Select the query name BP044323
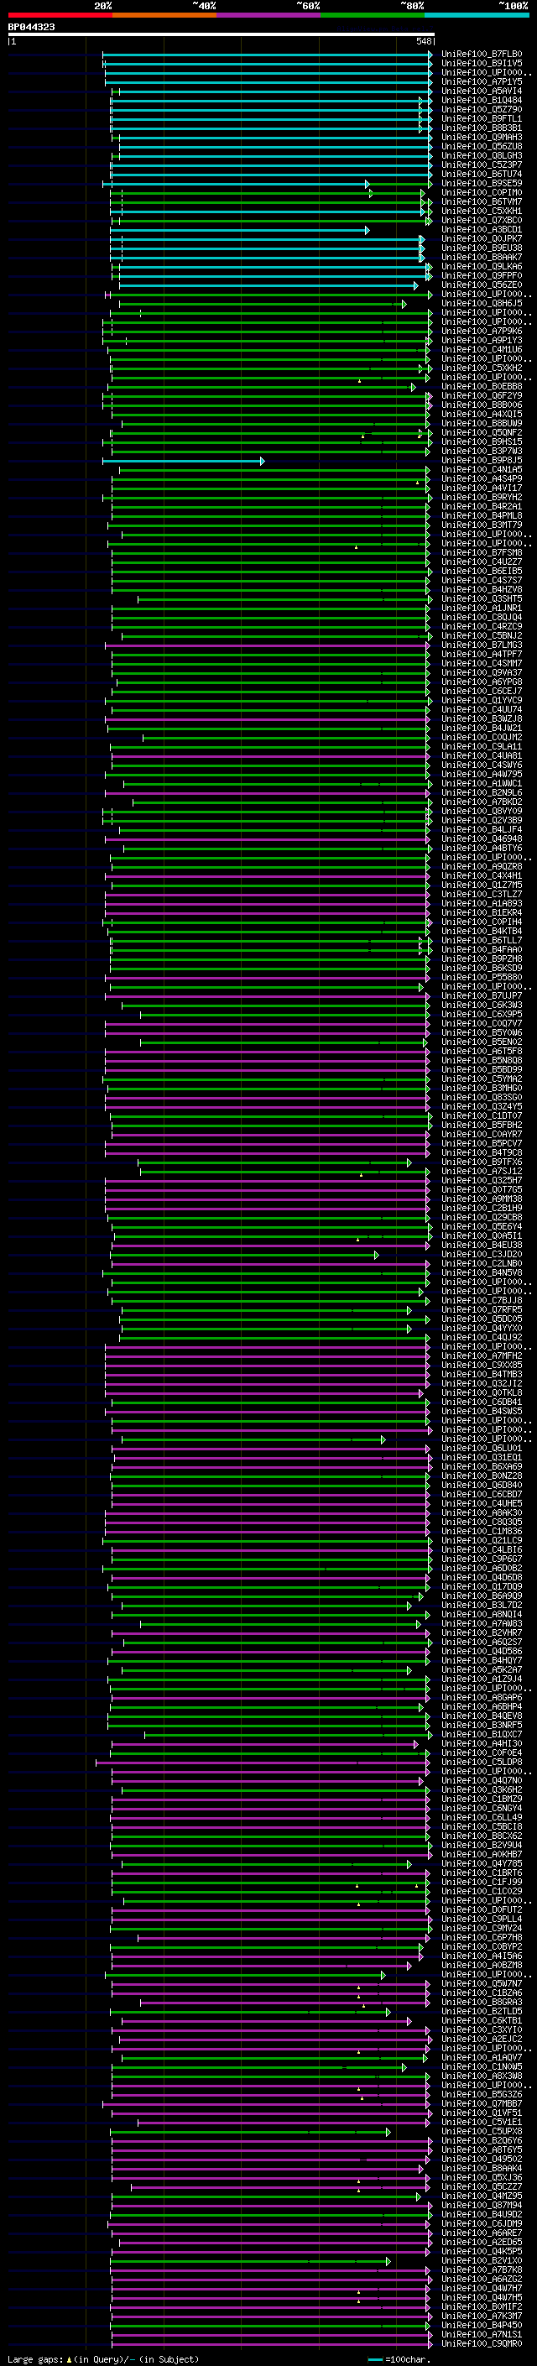 [x=31, y=27]
